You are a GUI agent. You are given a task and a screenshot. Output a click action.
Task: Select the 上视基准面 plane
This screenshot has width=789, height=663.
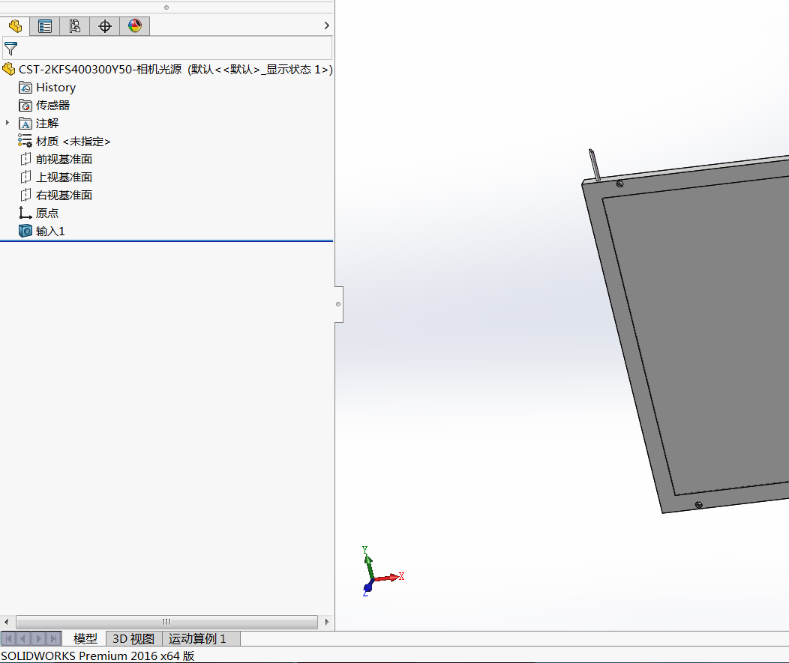click(x=64, y=178)
